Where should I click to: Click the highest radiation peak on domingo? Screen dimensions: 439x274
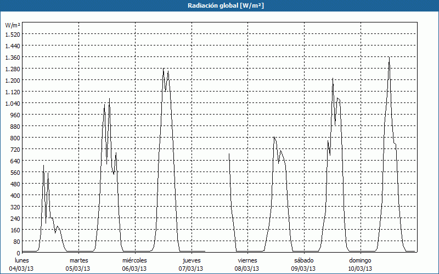click(x=389, y=57)
